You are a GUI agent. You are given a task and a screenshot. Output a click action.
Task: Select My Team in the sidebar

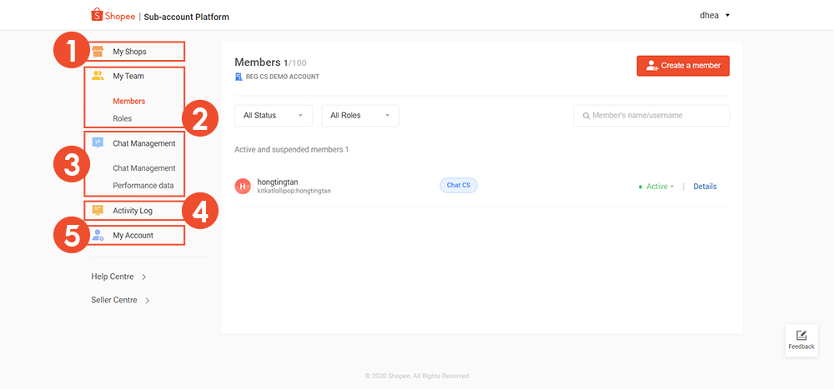[128, 76]
